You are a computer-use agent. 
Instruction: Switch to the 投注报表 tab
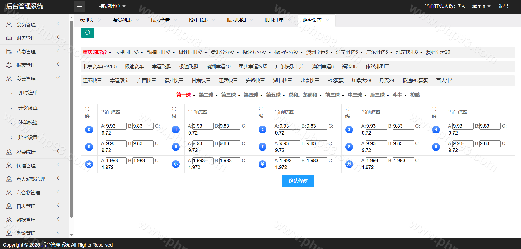pos(198,20)
